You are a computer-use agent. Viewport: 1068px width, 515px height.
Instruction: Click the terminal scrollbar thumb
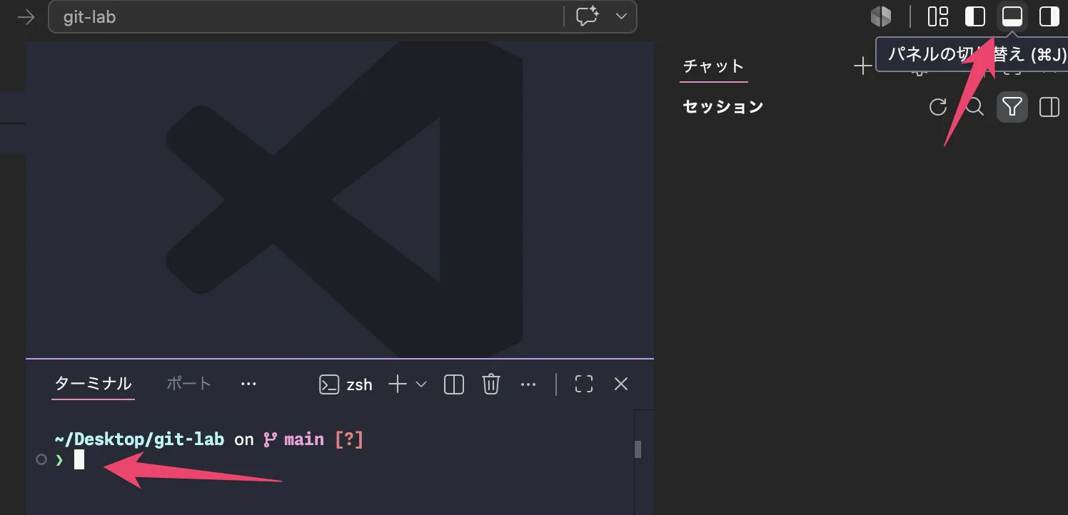pyautogui.click(x=638, y=449)
